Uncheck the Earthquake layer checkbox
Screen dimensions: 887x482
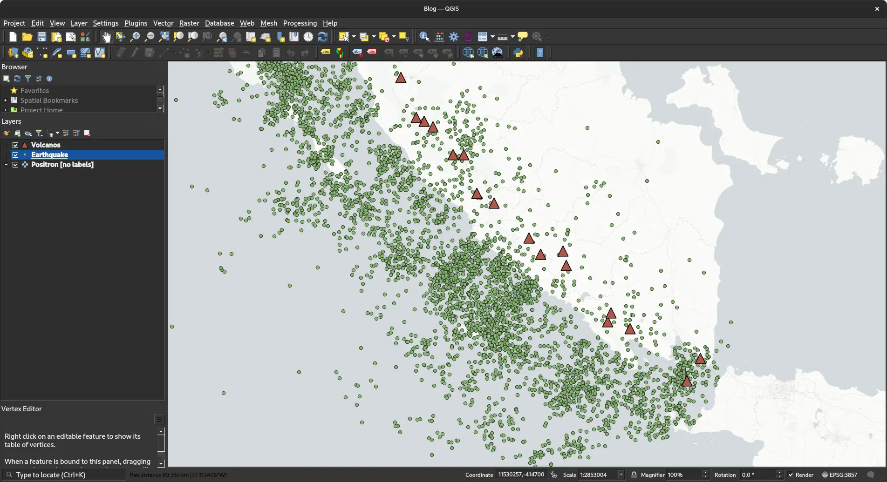point(15,154)
